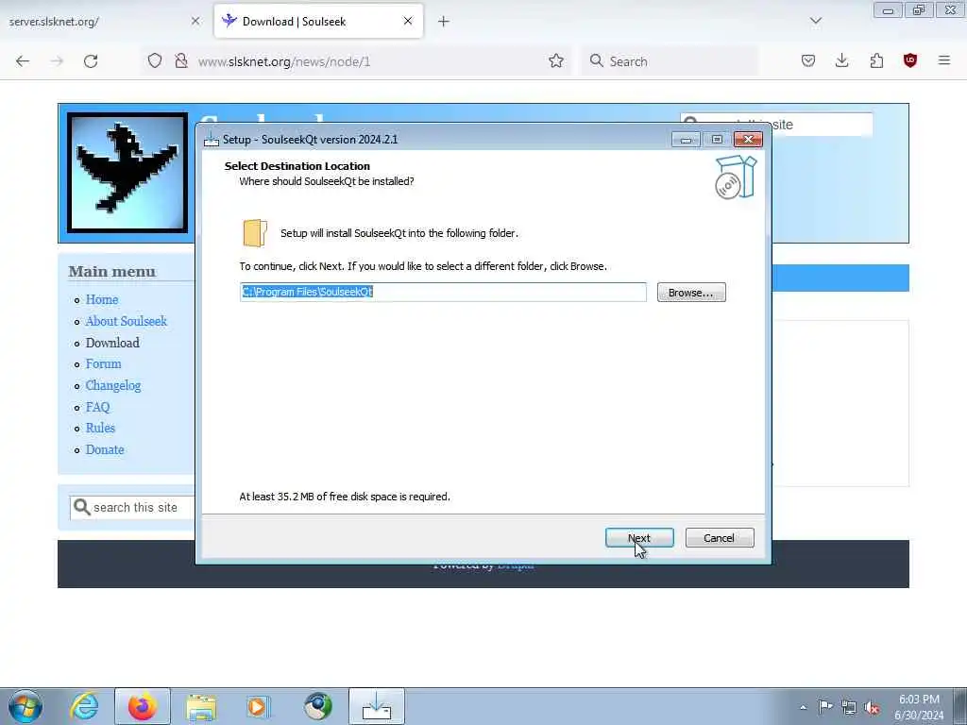Save page to Pocket
The image size is (967, 725).
808,60
